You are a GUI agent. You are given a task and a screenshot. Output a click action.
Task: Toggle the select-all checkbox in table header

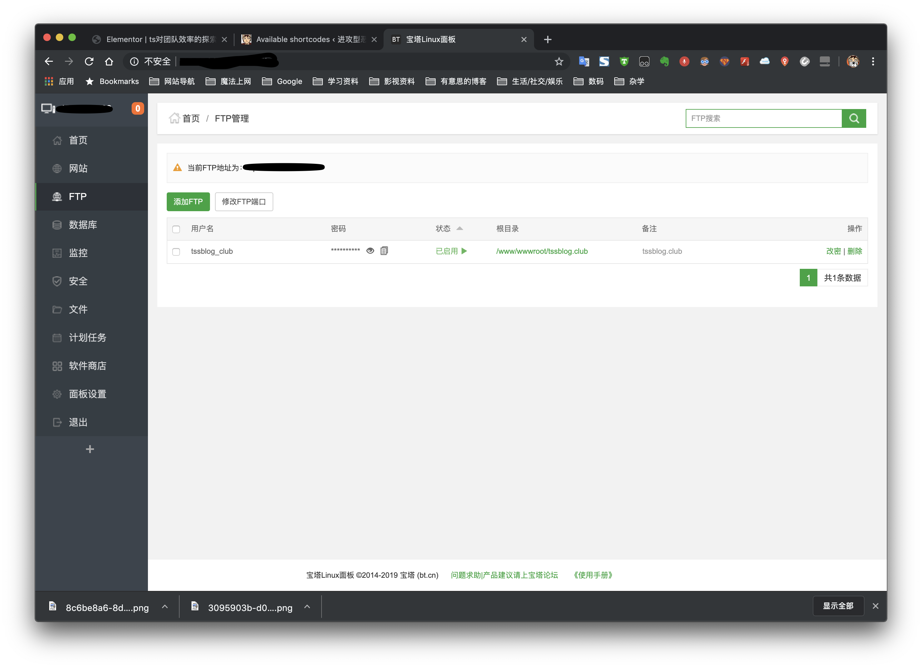(176, 229)
